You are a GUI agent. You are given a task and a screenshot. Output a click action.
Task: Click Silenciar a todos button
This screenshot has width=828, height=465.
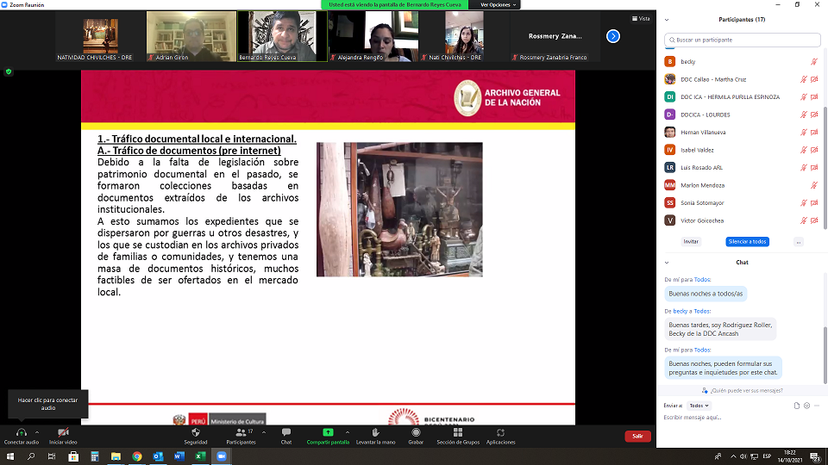747,241
